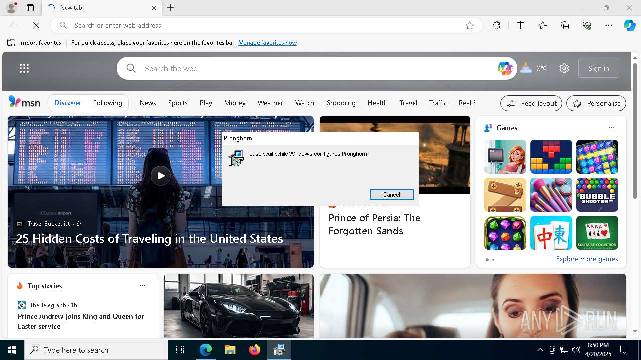The image size is (641, 360).
Task: Open Copilot icon in search box
Action: point(505,68)
